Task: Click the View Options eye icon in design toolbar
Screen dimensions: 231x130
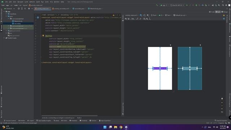Action: click(x=126, y=19)
